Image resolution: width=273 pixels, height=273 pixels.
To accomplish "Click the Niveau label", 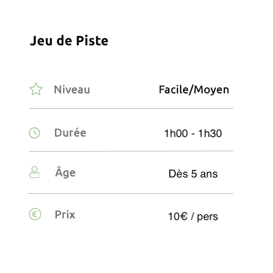I will (72, 90).
